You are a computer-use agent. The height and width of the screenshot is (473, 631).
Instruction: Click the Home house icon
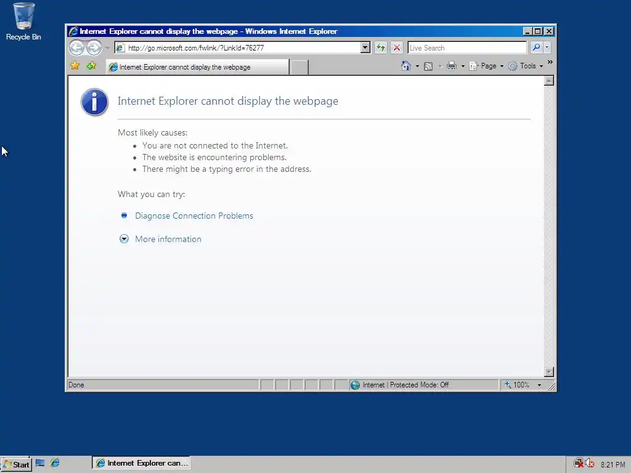pyautogui.click(x=406, y=66)
